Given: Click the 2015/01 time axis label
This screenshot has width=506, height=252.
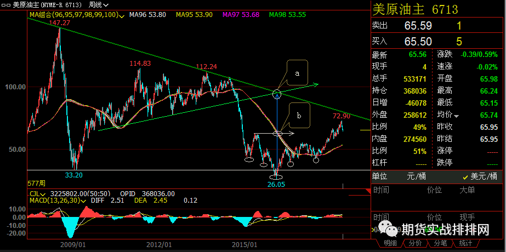Looking at the screenshot, I should [245, 244].
